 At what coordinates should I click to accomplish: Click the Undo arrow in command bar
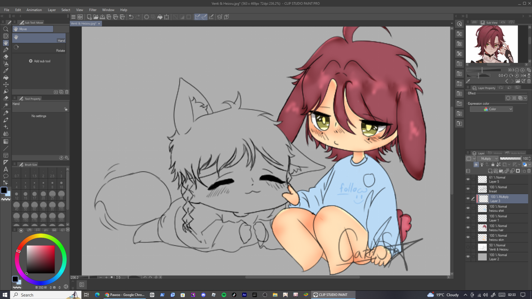(131, 17)
